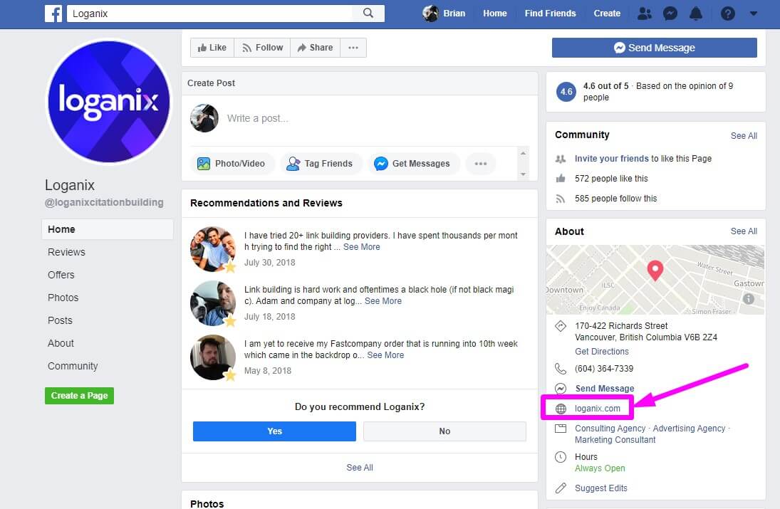This screenshot has height=509, width=780.
Task: Open Photos tab in page sidebar
Action: (x=63, y=298)
